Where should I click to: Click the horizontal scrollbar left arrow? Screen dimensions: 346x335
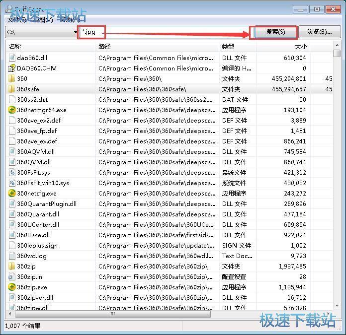[10, 314]
